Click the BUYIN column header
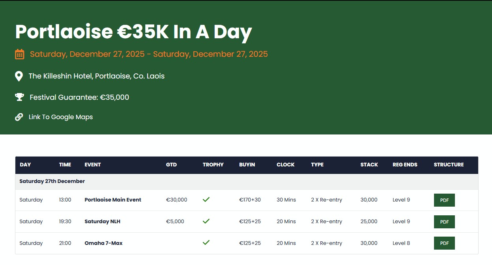Image resolution: width=492 pixels, height=265 pixels. 247,165
